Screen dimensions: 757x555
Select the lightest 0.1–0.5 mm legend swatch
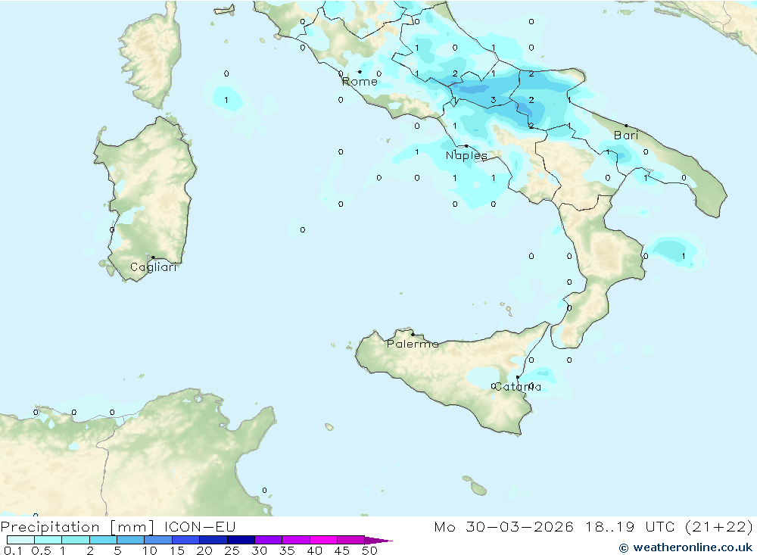pos(20,540)
